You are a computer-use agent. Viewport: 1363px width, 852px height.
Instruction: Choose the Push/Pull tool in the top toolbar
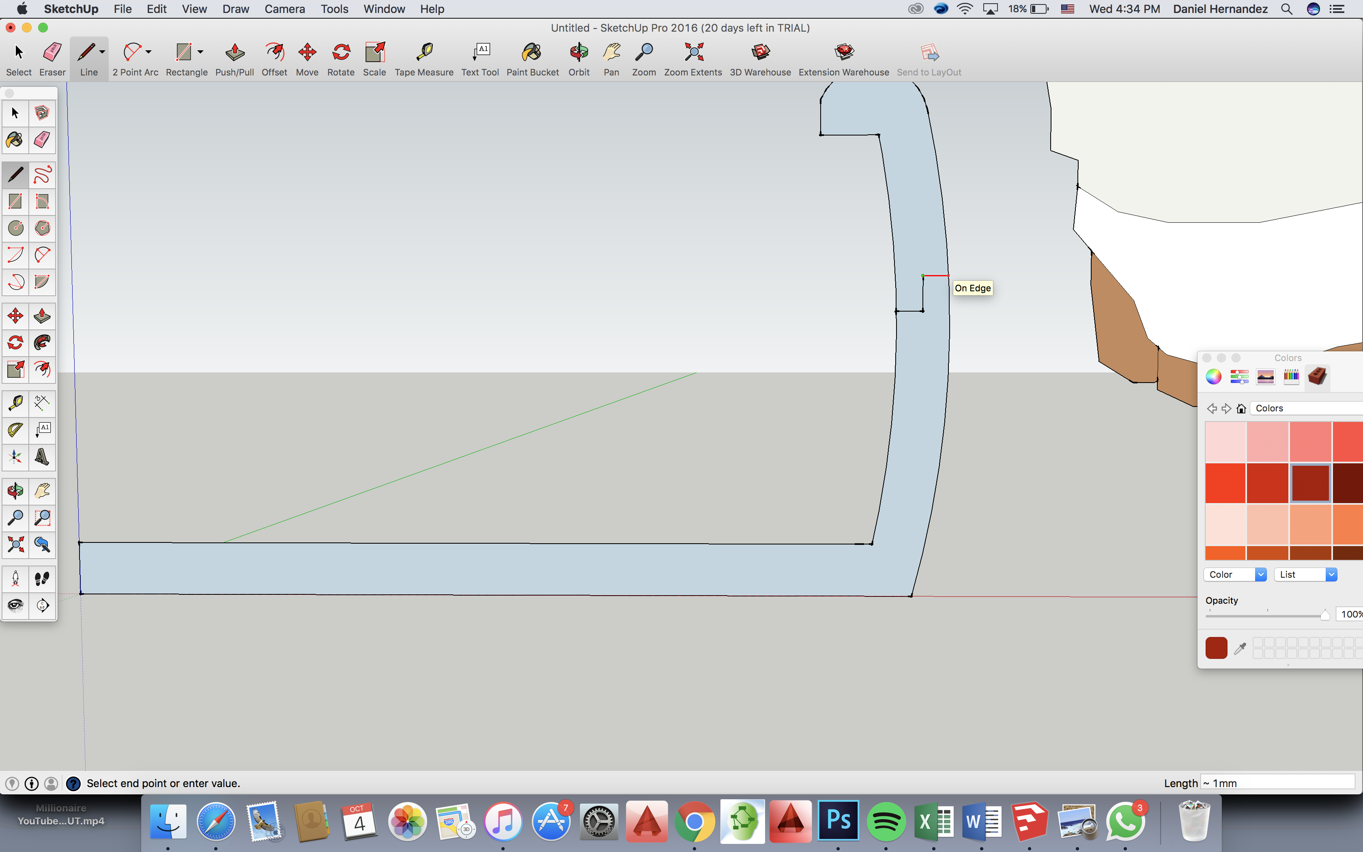(x=234, y=58)
